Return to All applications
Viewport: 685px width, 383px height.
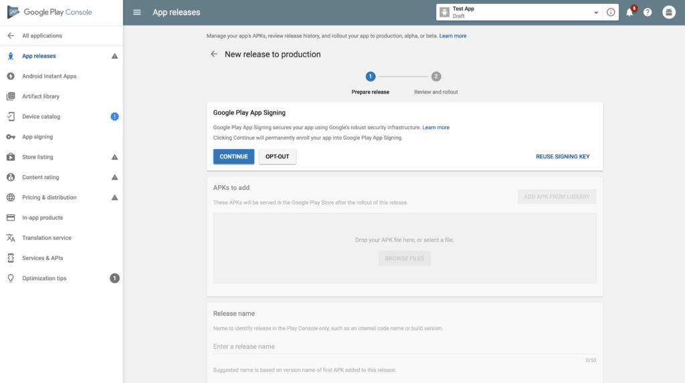coord(41,35)
